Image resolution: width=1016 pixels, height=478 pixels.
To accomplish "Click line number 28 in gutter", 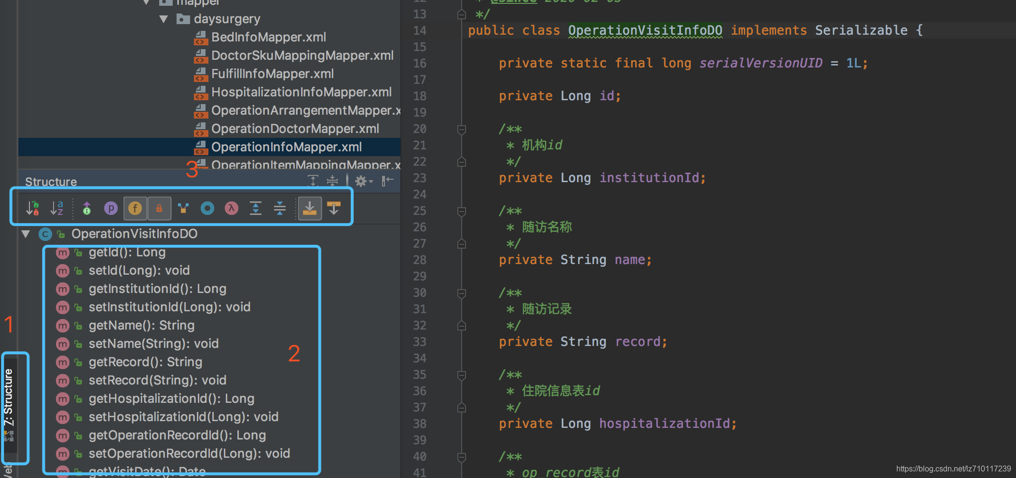I will coord(420,260).
